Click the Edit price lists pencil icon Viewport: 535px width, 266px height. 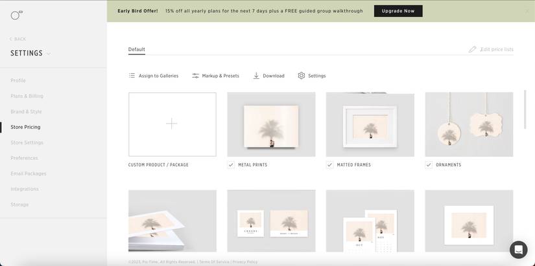472,49
